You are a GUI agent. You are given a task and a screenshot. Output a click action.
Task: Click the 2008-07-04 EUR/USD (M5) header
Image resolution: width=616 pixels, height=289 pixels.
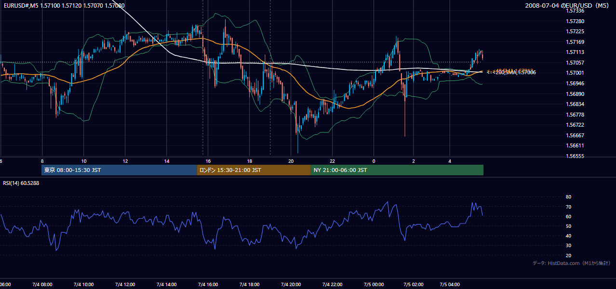tap(566, 6)
